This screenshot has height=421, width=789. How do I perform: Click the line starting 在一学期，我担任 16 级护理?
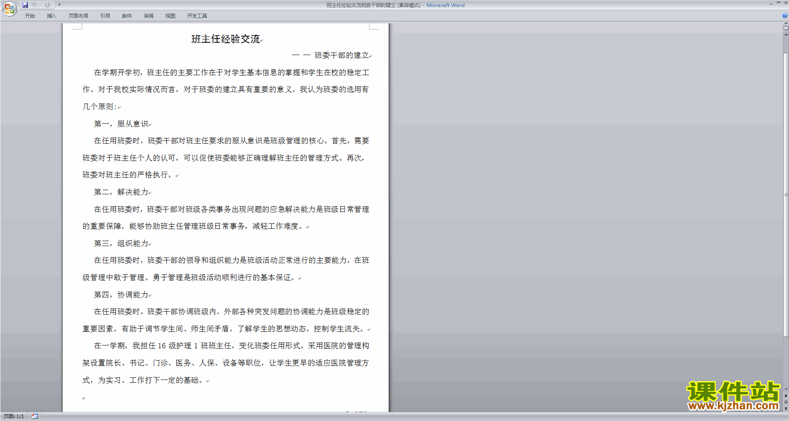pyautogui.click(x=231, y=345)
